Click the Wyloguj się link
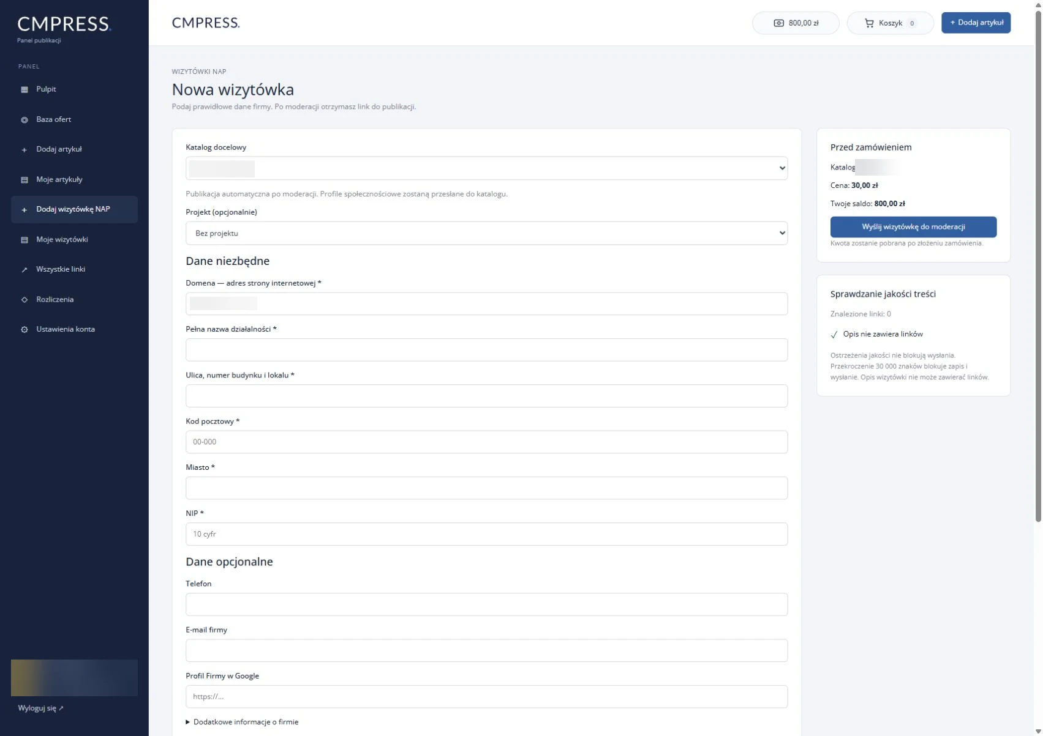The height and width of the screenshot is (736, 1043). tap(40, 708)
